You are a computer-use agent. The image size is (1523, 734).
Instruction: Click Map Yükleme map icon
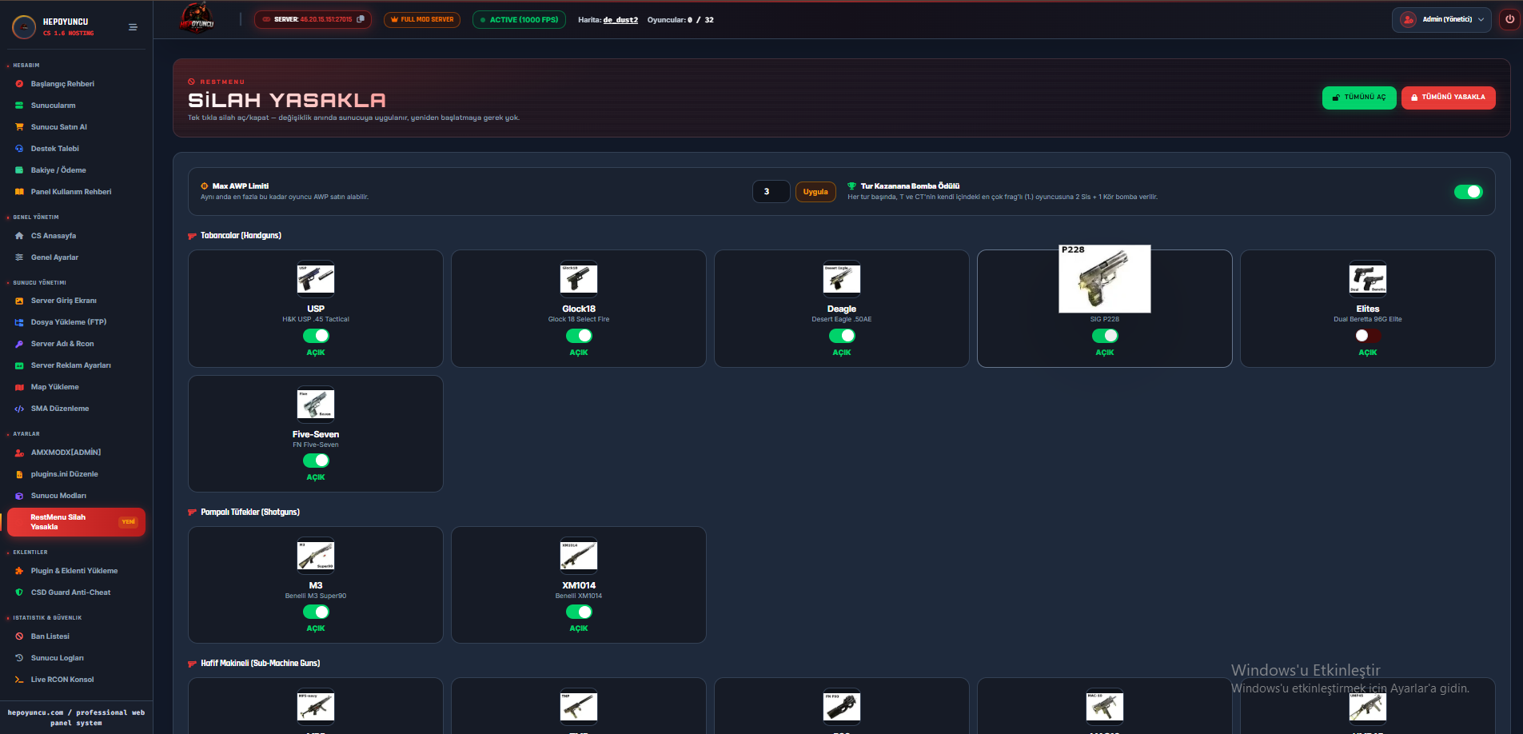(x=19, y=387)
